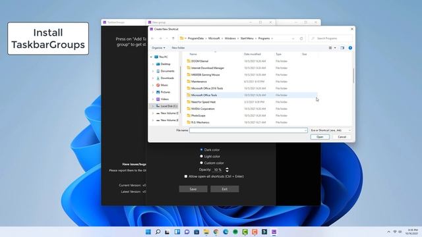Open File Explorer from the taskbar
Viewport: 422px width, 237px height.
206,232
